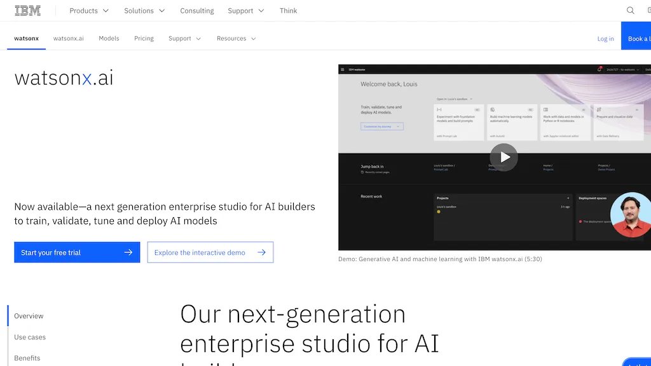Viewport: 651px width, 366px height.
Task: Click the arrow in Start your free trial
Action: pyautogui.click(x=129, y=252)
